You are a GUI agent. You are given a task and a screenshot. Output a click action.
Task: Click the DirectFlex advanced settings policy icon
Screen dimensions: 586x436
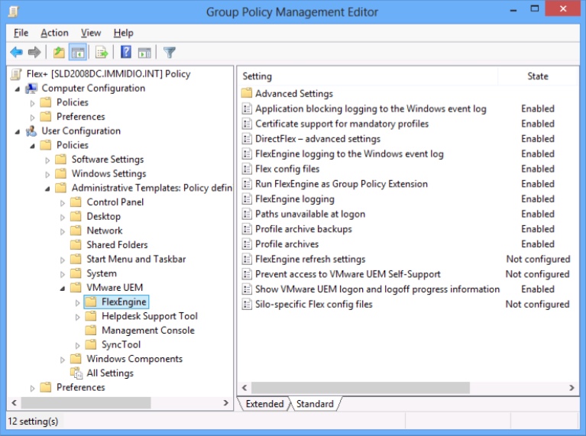(x=247, y=139)
